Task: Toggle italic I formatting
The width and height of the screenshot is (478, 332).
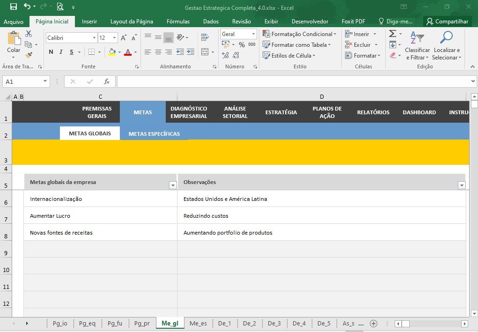Action: click(61, 52)
